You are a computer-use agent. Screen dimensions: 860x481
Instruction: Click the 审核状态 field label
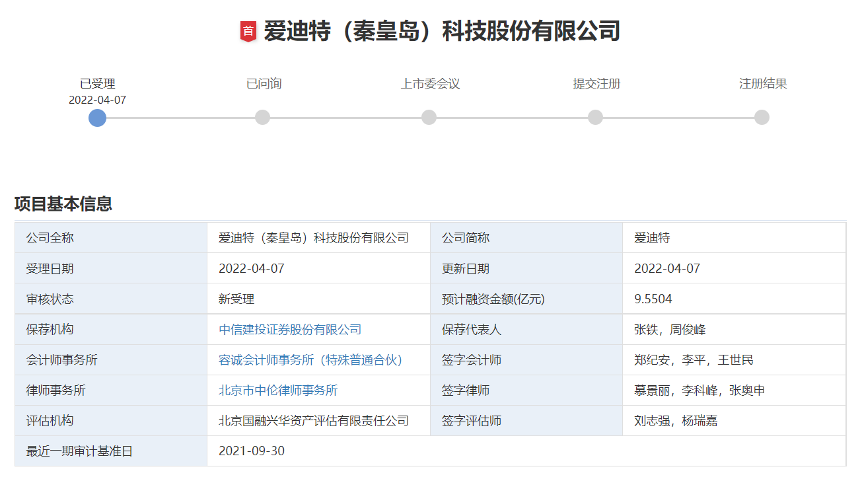[x=50, y=299]
